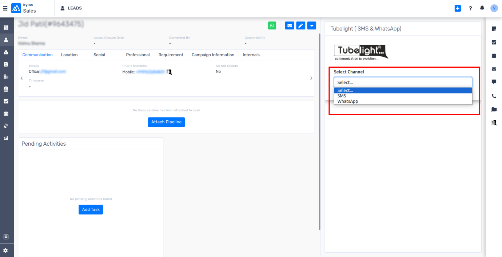Click the pencil edit lead button

[300, 25]
